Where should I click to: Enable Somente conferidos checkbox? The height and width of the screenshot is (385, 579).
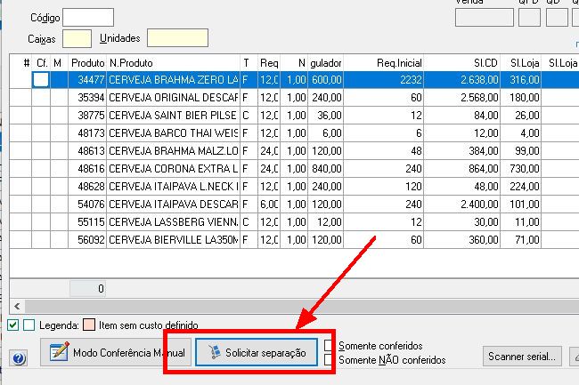tap(329, 346)
